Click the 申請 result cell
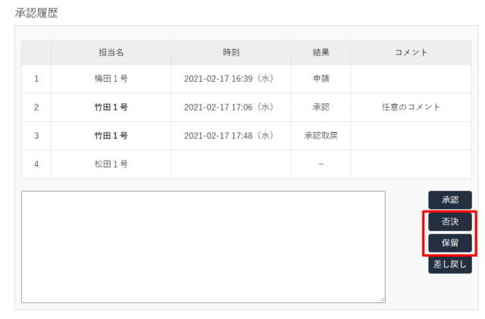 [x=321, y=78]
